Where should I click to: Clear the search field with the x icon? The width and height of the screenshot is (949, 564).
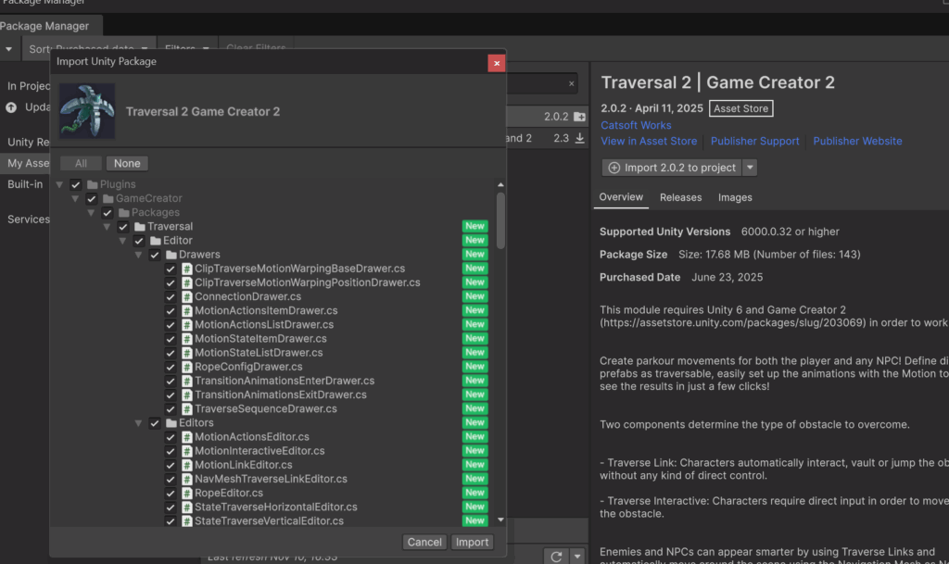click(x=571, y=84)
